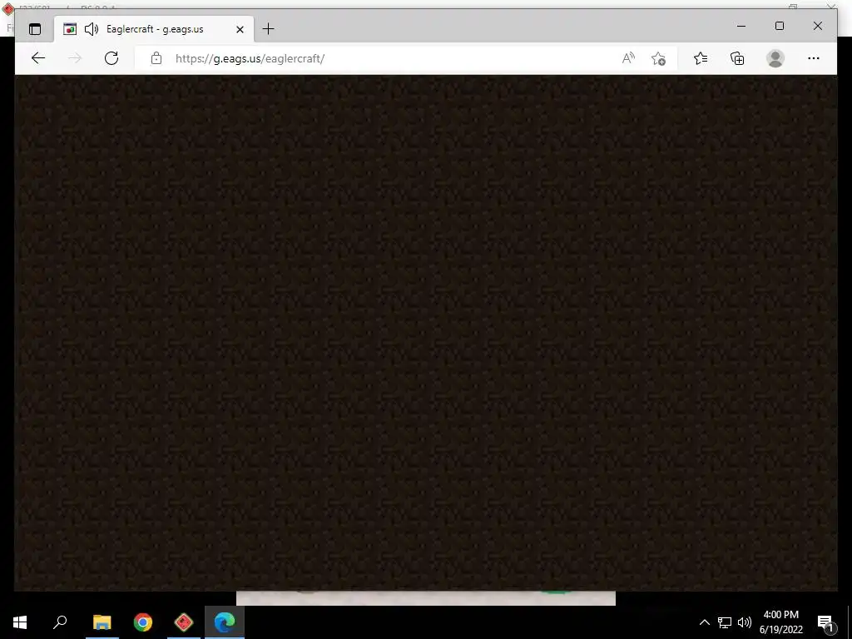Open the notification center icon
The width and height of the screenshot is (852, 639).
coord(825,622)
